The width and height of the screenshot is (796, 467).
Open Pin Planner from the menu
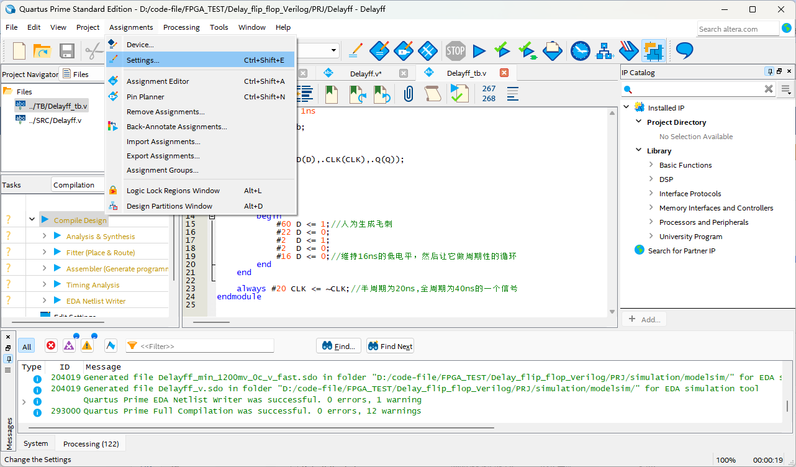200,96
